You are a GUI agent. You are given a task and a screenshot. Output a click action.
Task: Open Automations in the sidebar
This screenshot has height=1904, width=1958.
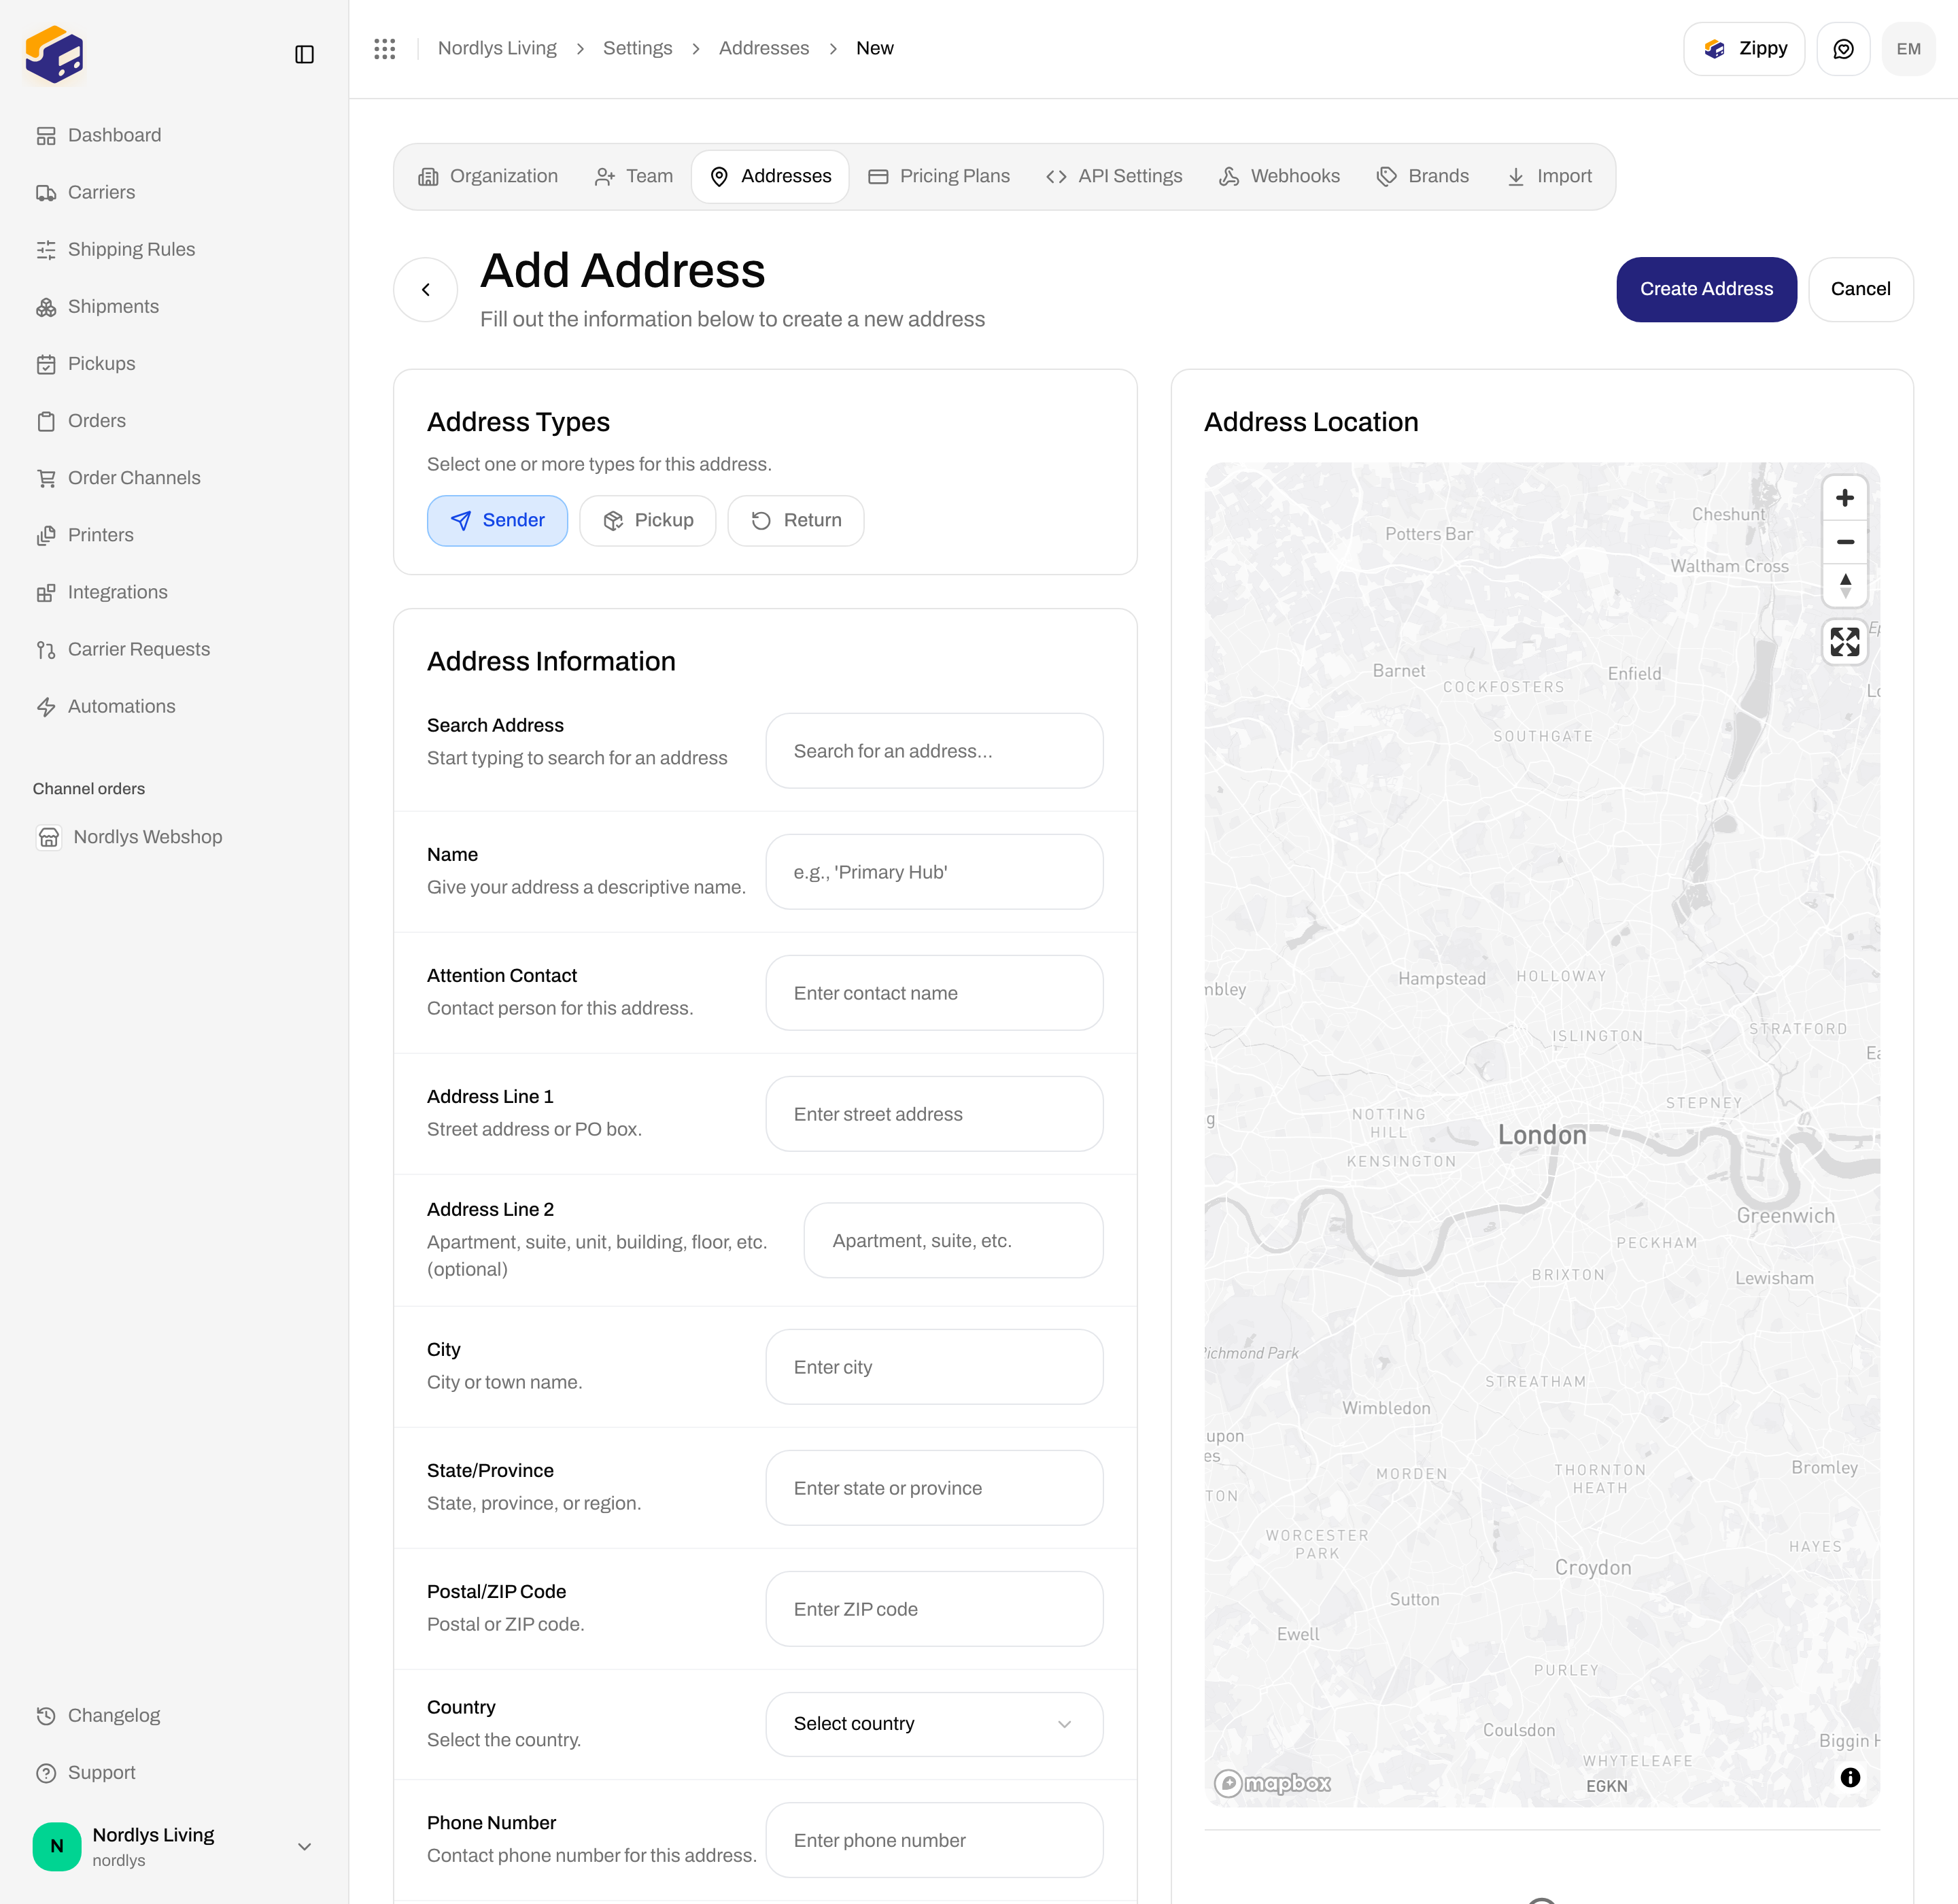click(174, 706)
